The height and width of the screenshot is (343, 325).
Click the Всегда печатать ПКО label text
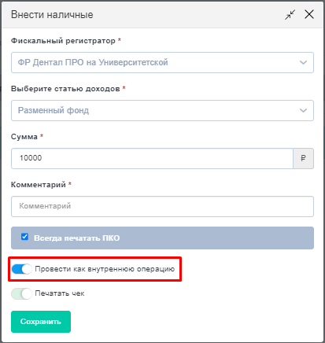(77, 238)
